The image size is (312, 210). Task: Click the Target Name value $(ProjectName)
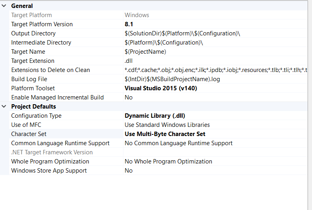[x=145, y=52]
